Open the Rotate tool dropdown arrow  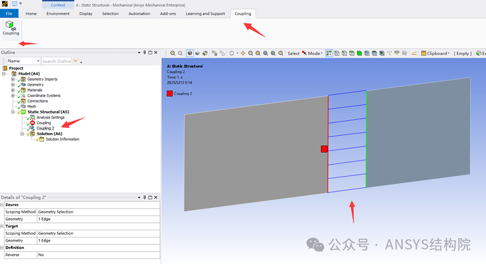coord(238,53)
